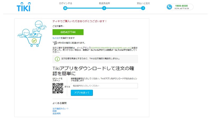
Task: Click the 支払いと注文 step label
Action: (143, 3)
